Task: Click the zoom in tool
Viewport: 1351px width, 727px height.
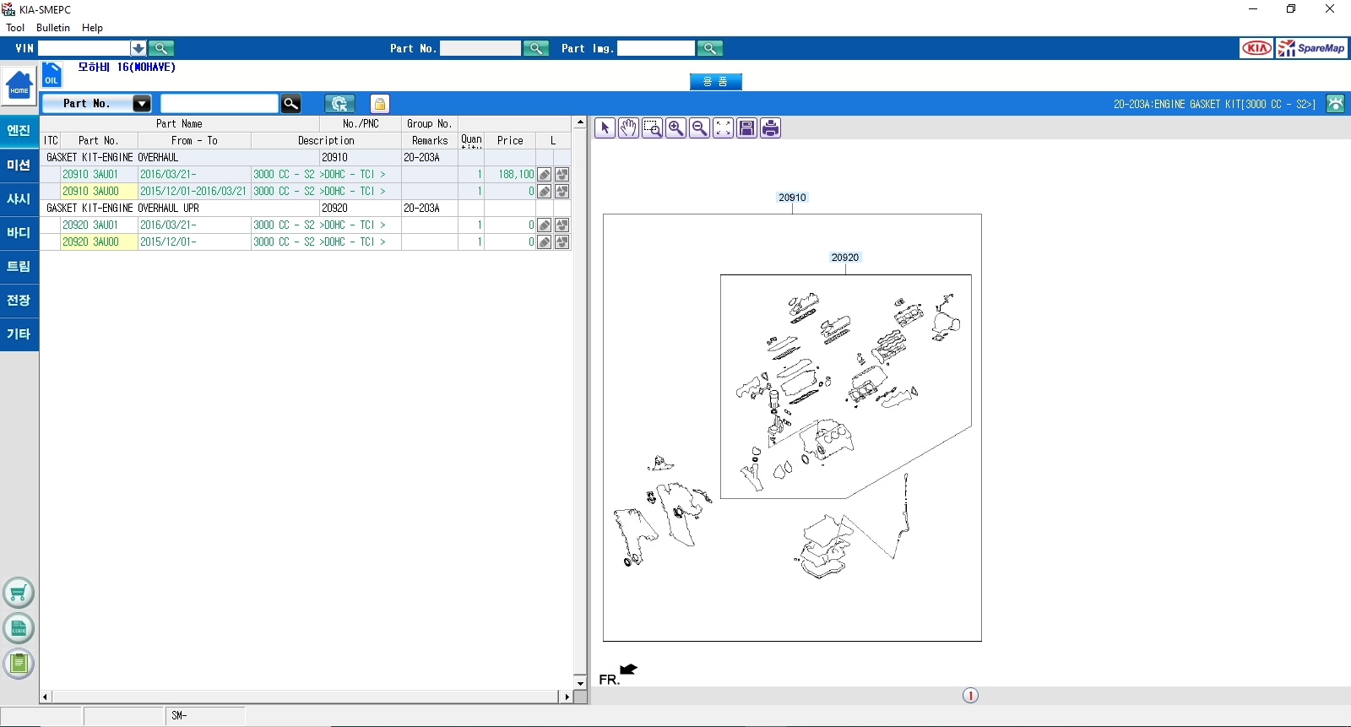Action: pyautogui.click(x=675, y=128)
